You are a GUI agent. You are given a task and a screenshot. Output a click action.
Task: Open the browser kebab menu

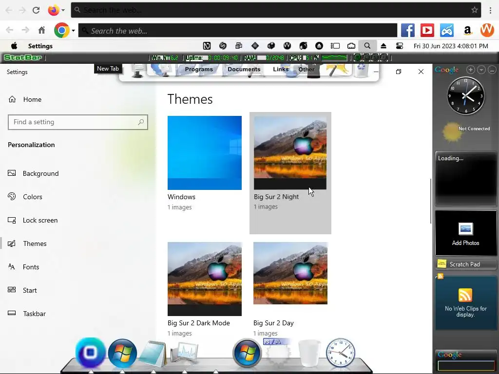pyautogui.click(x=490, y=10)
